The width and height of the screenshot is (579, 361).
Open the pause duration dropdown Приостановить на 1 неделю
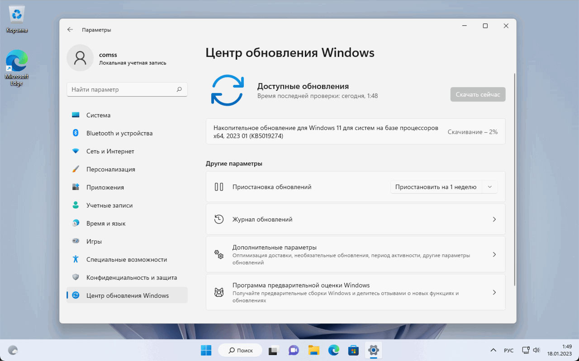click(444, 187)
